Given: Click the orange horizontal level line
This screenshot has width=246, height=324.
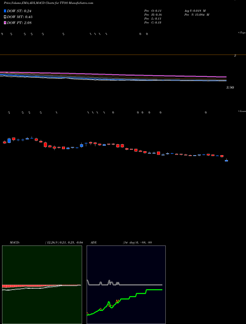Looking at the screenshot, I should [x=123, y=55].
